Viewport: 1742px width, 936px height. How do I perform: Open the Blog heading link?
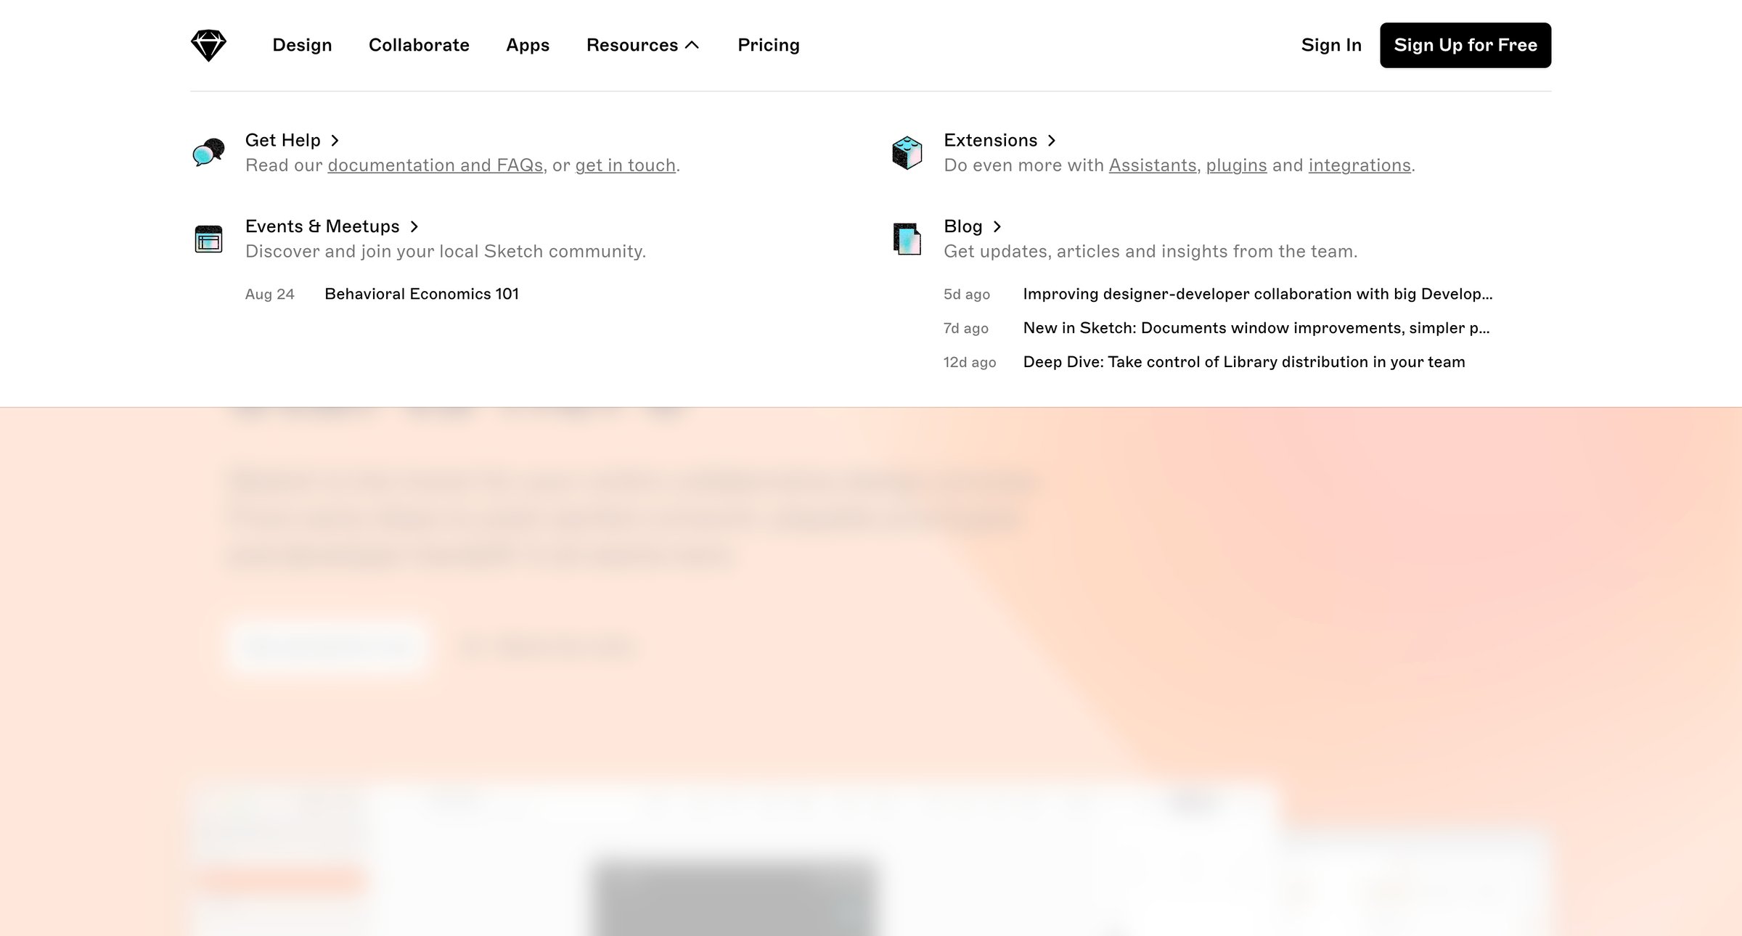click(973, 226)
